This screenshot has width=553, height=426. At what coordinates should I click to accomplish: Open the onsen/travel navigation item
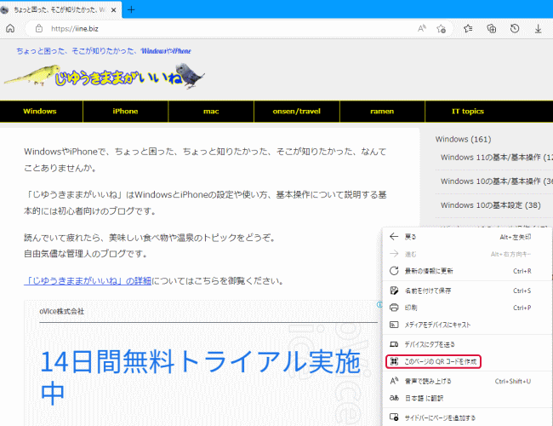click(297, 112)
